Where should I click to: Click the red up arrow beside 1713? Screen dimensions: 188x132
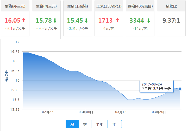coord(117,21)
